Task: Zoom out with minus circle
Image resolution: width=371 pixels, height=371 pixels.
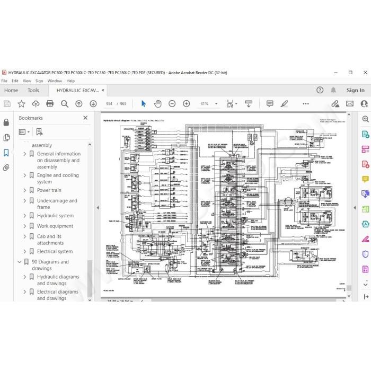Action: (x=172, y=104)
